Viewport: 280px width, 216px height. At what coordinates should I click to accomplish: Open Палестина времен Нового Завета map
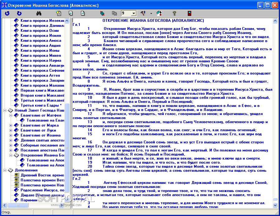coord(42,185)
